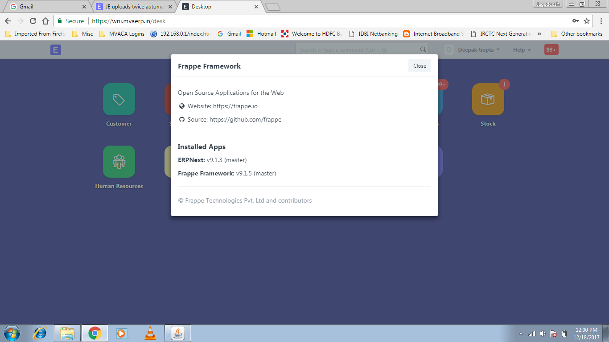Screen dimensions: 609x342
Task: Click the Website: https://frappe.io text
Action: (x=222, y=106)
